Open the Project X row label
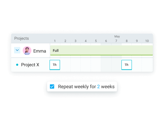The height and width of the screenshot is (125, 164). 30,65
